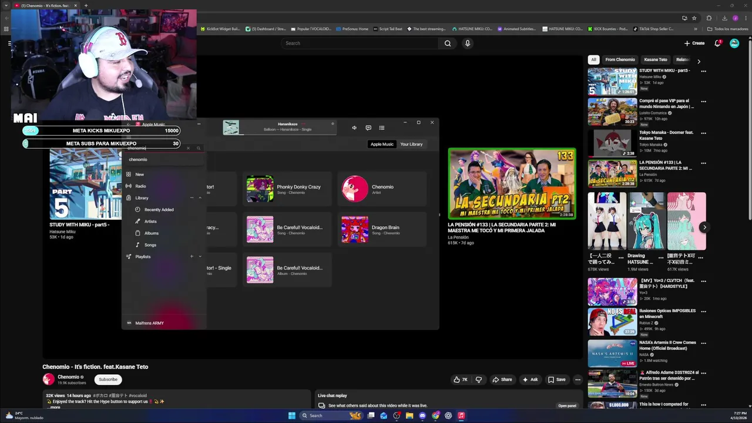Click the Apple Music search magnifier icon

[x=199, y=148]
